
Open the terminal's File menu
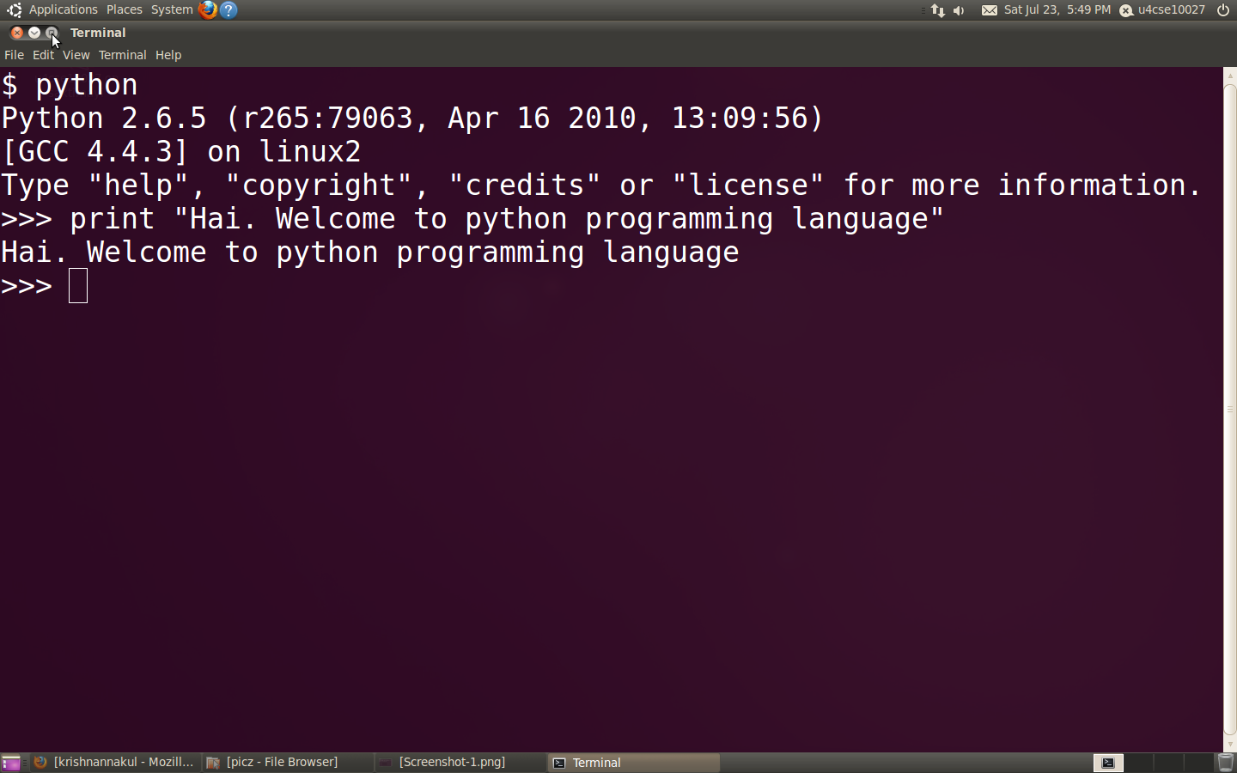click(x=14, y=55)
